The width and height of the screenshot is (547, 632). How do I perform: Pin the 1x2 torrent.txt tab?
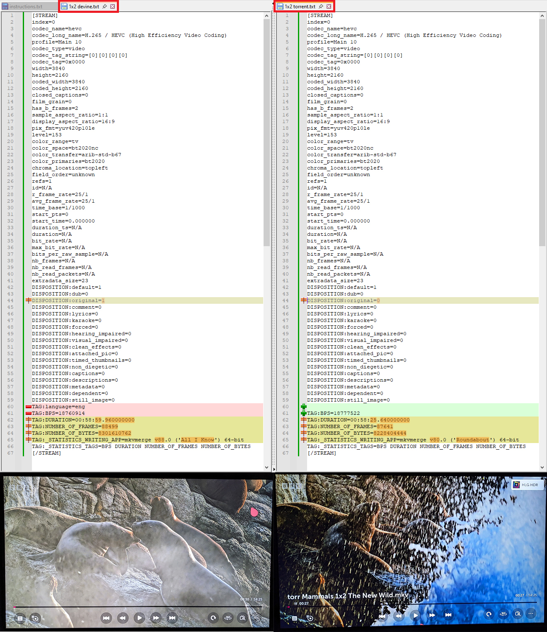321,6
